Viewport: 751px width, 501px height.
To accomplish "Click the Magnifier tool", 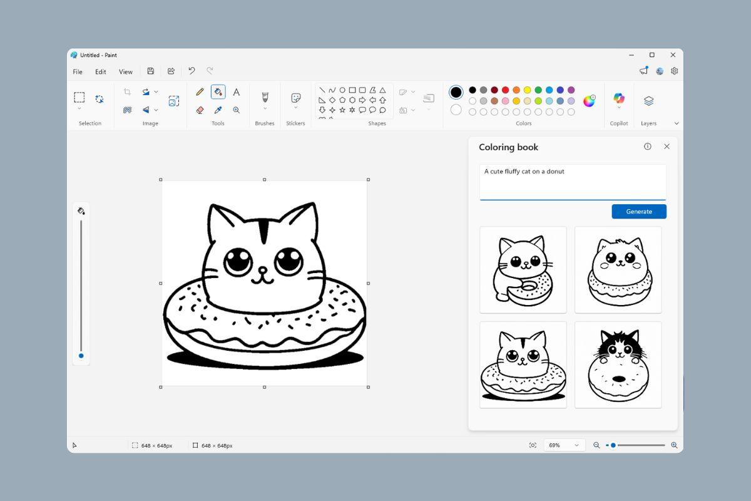I will click(x=236, y=110).
